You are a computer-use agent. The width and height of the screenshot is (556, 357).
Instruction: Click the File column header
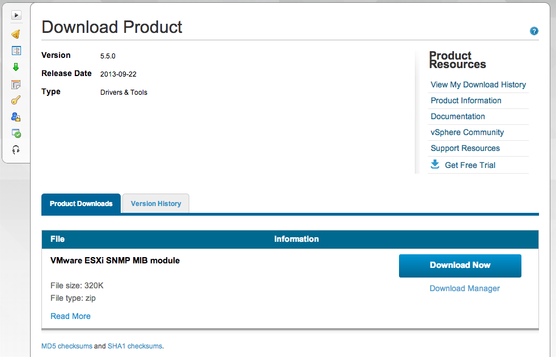click(57, 239)
